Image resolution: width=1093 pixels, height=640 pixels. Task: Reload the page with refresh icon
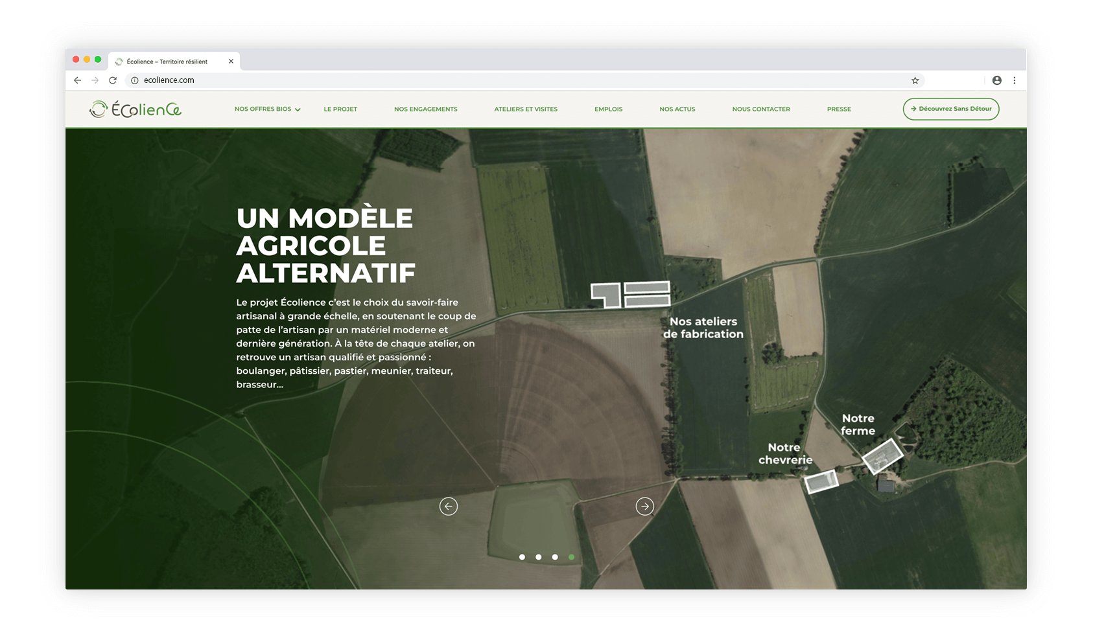(113, 80)
